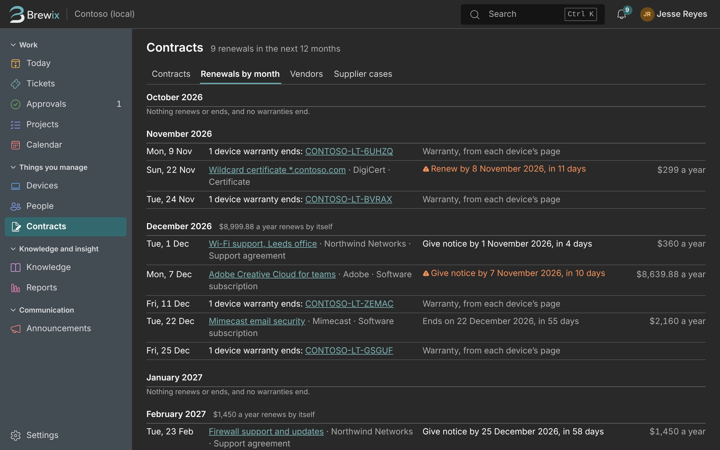Click Contoso (local) workspace name

pos(104,14)
